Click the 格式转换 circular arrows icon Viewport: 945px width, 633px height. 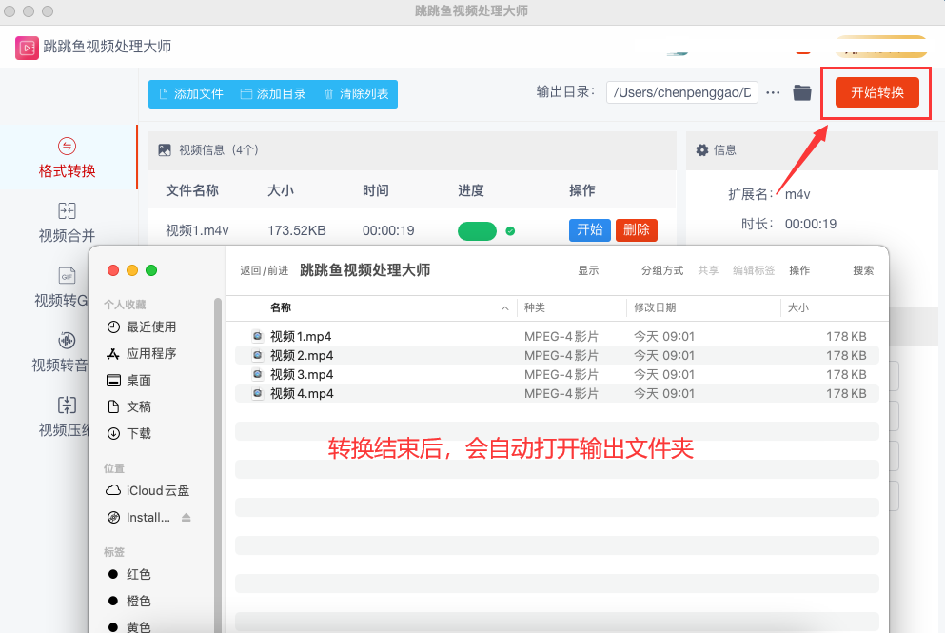coord(67,146)
